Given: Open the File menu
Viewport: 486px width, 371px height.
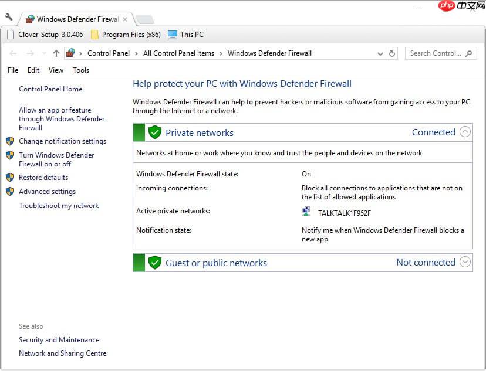Looking at the screenshot, I should click(x=13, y=70).
